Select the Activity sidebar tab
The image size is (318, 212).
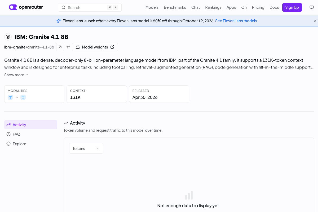tap(31, 125)
